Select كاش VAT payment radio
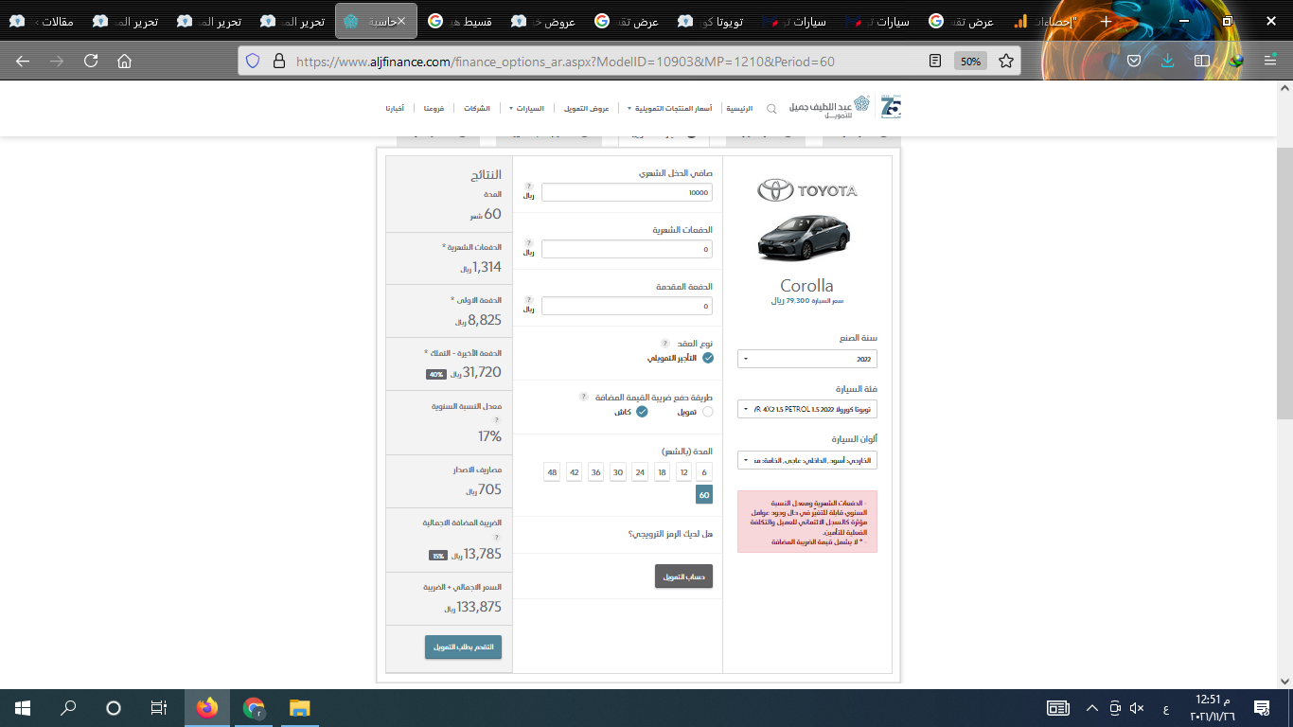 click(642, 412)
